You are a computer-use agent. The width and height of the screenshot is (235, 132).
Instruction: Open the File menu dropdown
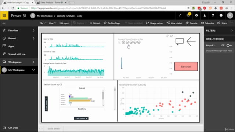coord(43,23)
